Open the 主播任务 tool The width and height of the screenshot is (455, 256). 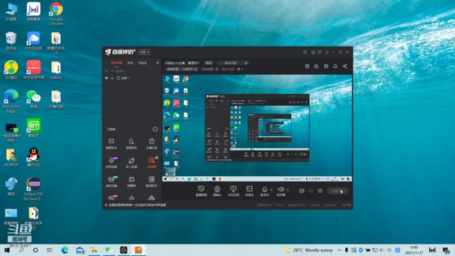click(151, 144)
